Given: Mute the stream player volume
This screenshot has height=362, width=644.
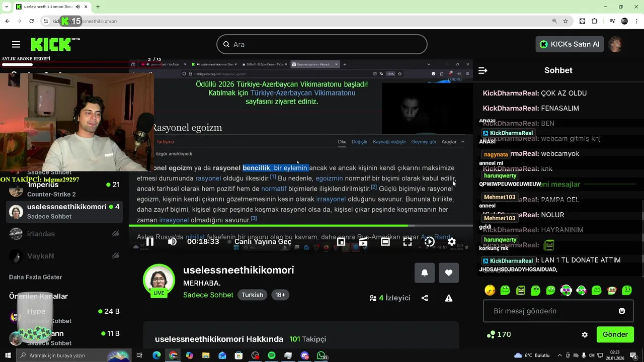Looking at the screenshot, I should pyautogui.click(x=172, y=242).
